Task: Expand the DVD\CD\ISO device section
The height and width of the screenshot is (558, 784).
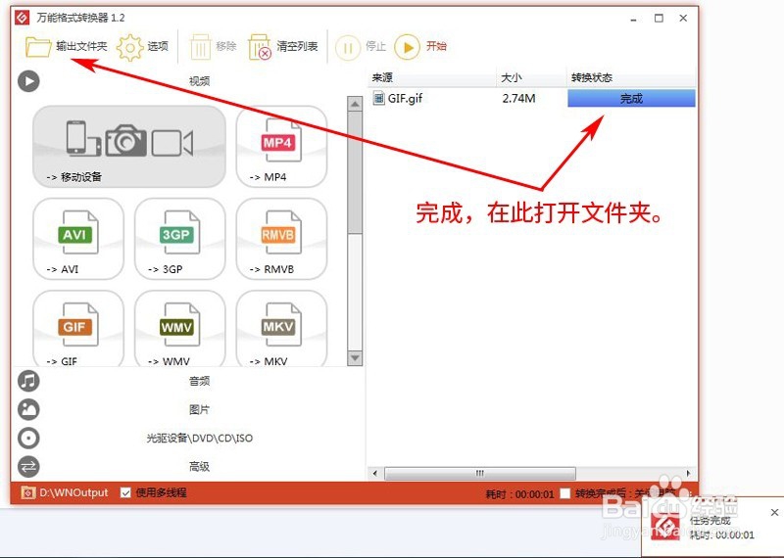Action: pyautogui.click(x=199, y=439)
